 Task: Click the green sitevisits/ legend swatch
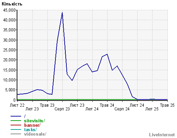[x=16, y=121]
